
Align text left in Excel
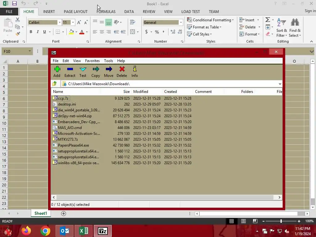[95, 32]
